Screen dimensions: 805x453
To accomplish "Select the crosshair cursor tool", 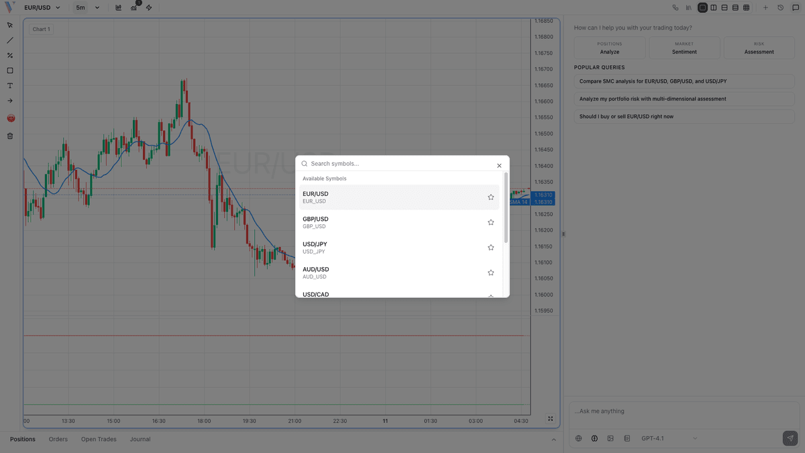I will (x=9, y=25).
